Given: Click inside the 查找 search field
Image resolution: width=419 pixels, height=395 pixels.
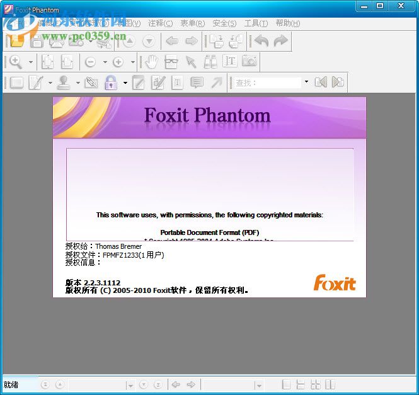Looking at the screenshot, I should (x=268, y=83).
